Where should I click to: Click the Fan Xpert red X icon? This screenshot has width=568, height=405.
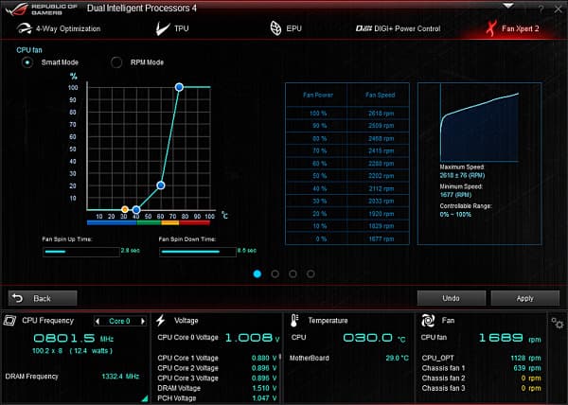(491, 28)
